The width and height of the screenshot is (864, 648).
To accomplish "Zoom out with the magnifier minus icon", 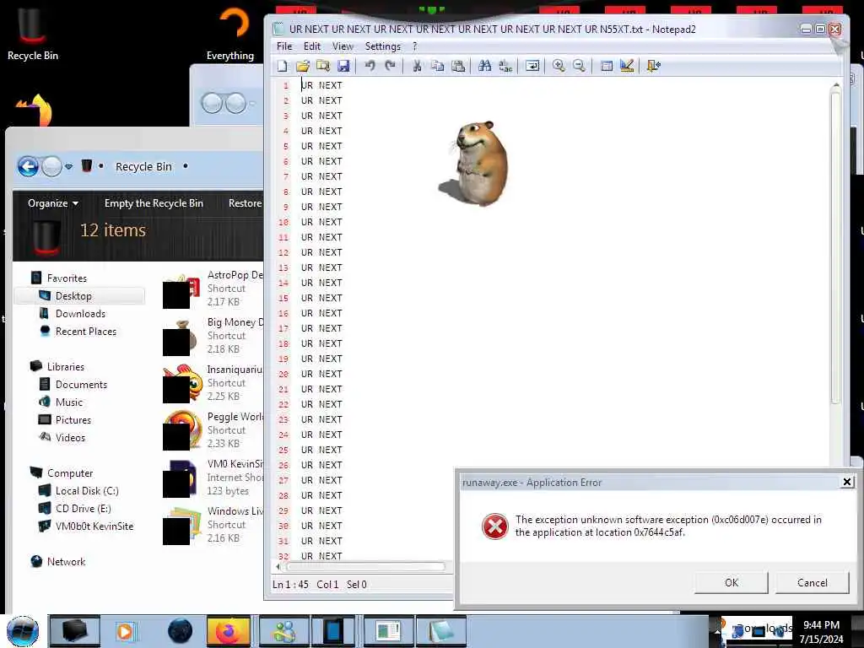I will point(579,66).
